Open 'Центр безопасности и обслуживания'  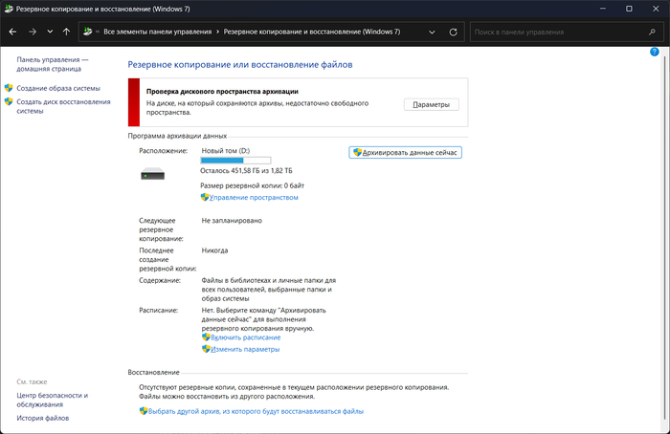[52, 400]
